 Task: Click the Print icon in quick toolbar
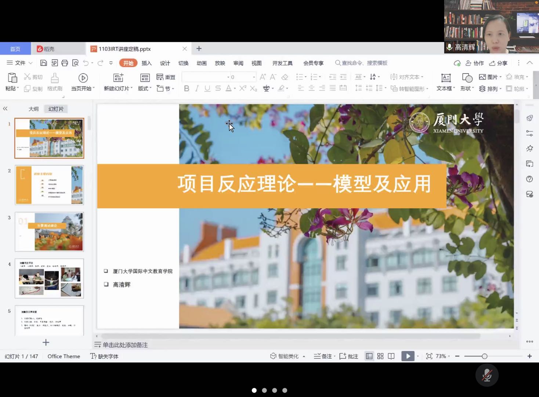[x=65, y=63]
